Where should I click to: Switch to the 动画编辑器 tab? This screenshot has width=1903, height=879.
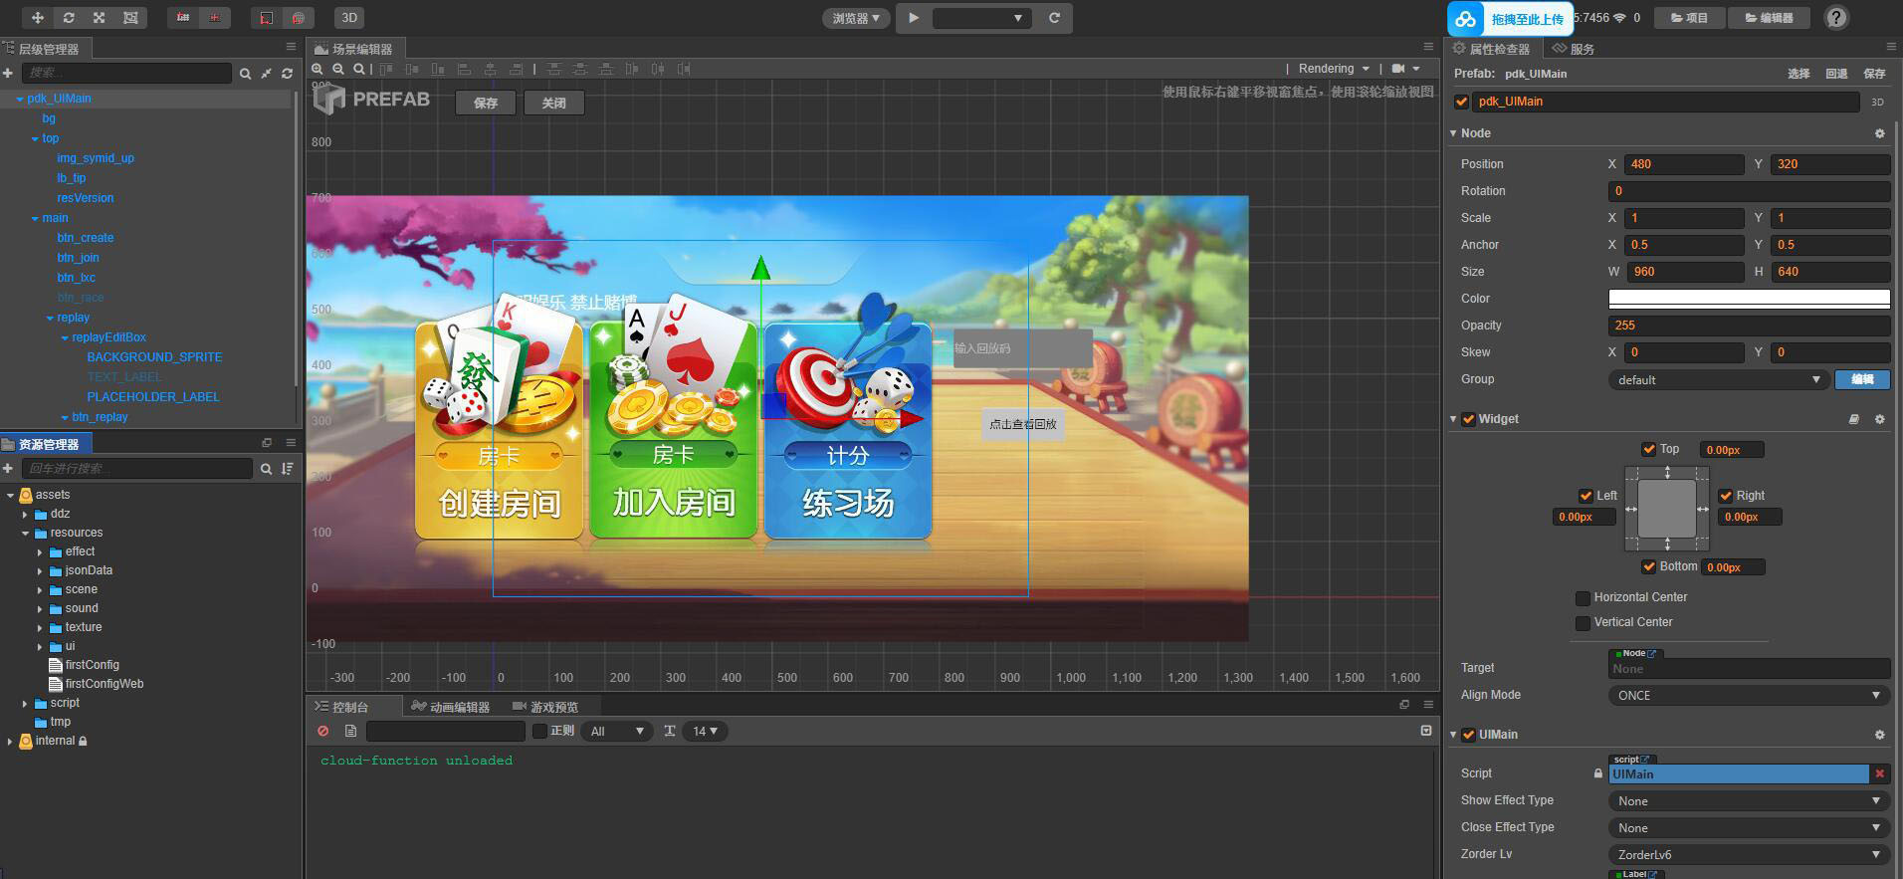[451, 707]
